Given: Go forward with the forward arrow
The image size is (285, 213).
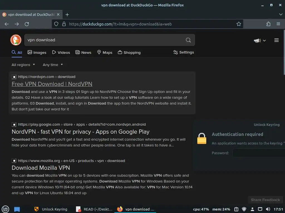Looking at the screenshot, I should (17, 24).
